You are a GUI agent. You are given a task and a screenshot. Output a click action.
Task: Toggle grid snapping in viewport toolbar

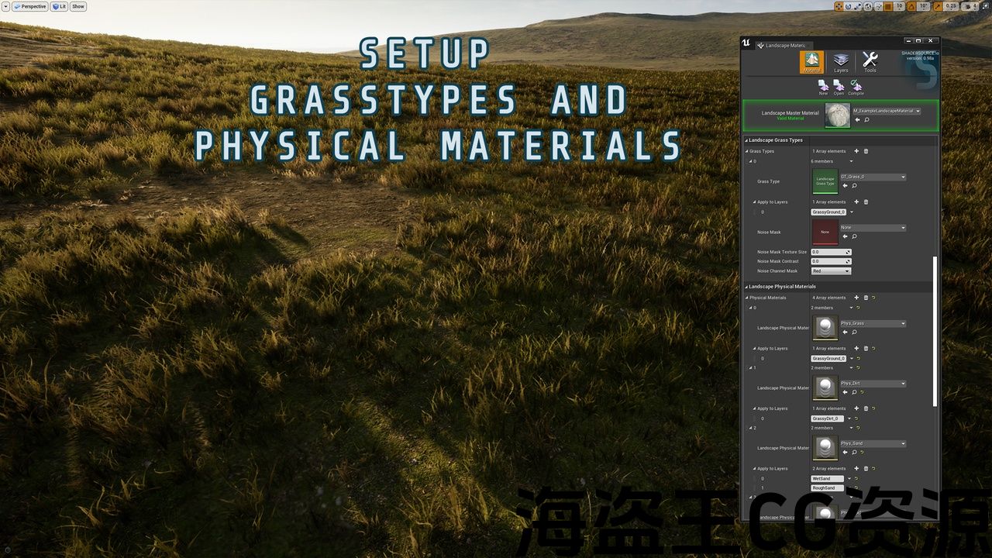click(x=887, y=6)
